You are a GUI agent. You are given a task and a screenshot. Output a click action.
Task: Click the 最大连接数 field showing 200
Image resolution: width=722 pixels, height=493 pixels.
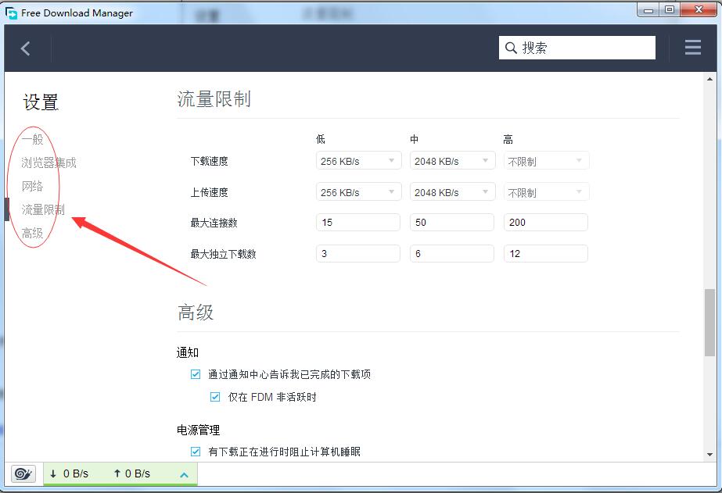(545, 222)
